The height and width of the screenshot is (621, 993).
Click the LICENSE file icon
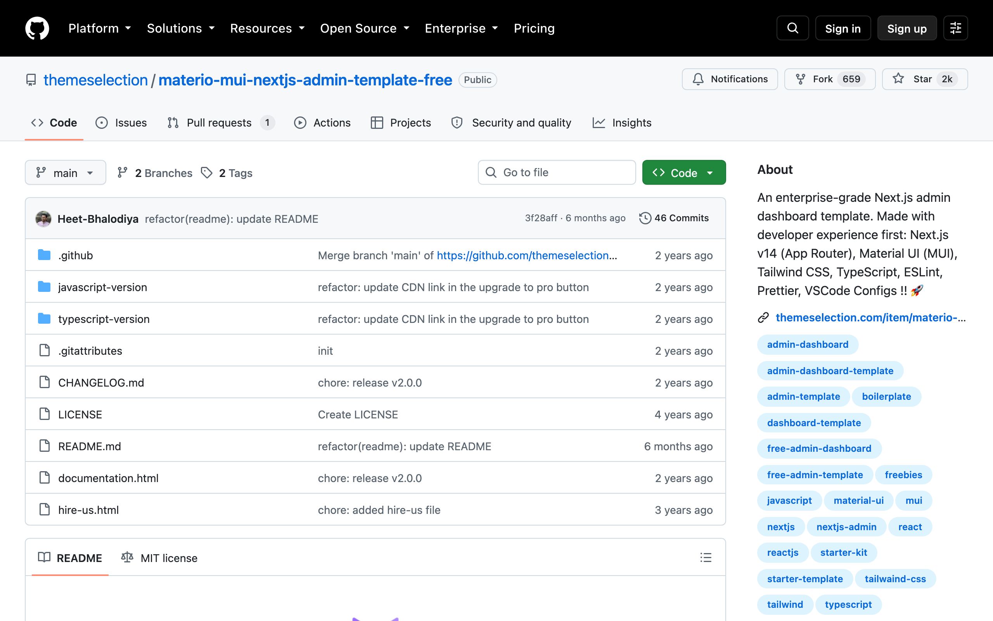[x=44, y=414]
